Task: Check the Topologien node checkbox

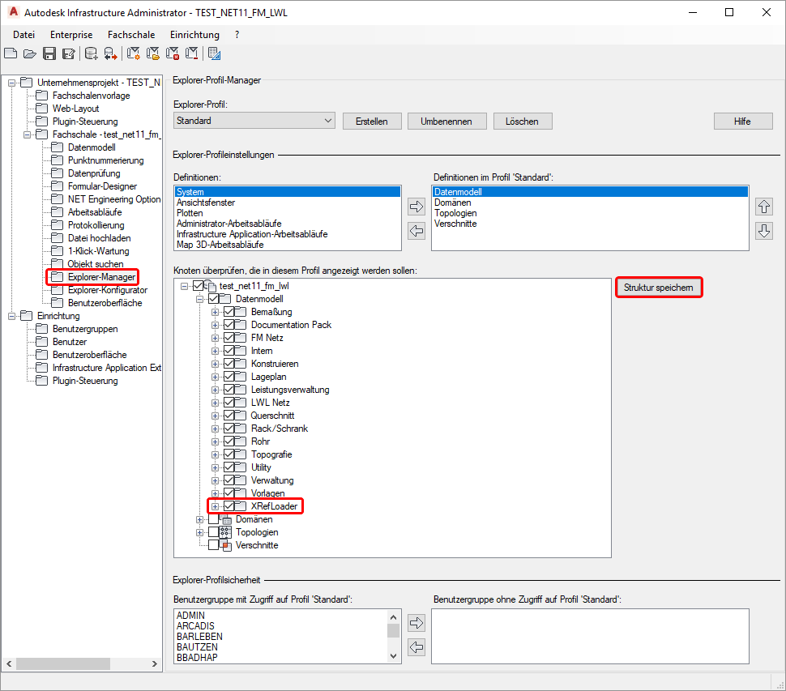Action: click(x=214, y=532)
